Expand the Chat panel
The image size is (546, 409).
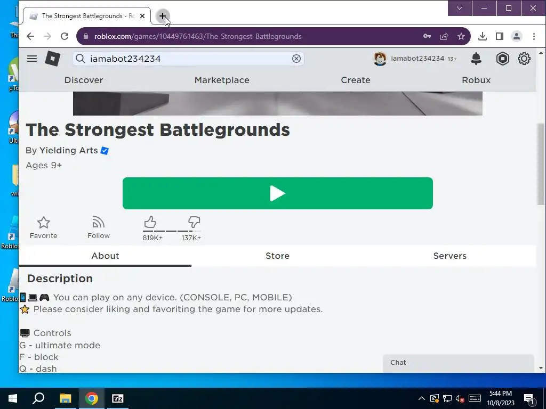458,363
